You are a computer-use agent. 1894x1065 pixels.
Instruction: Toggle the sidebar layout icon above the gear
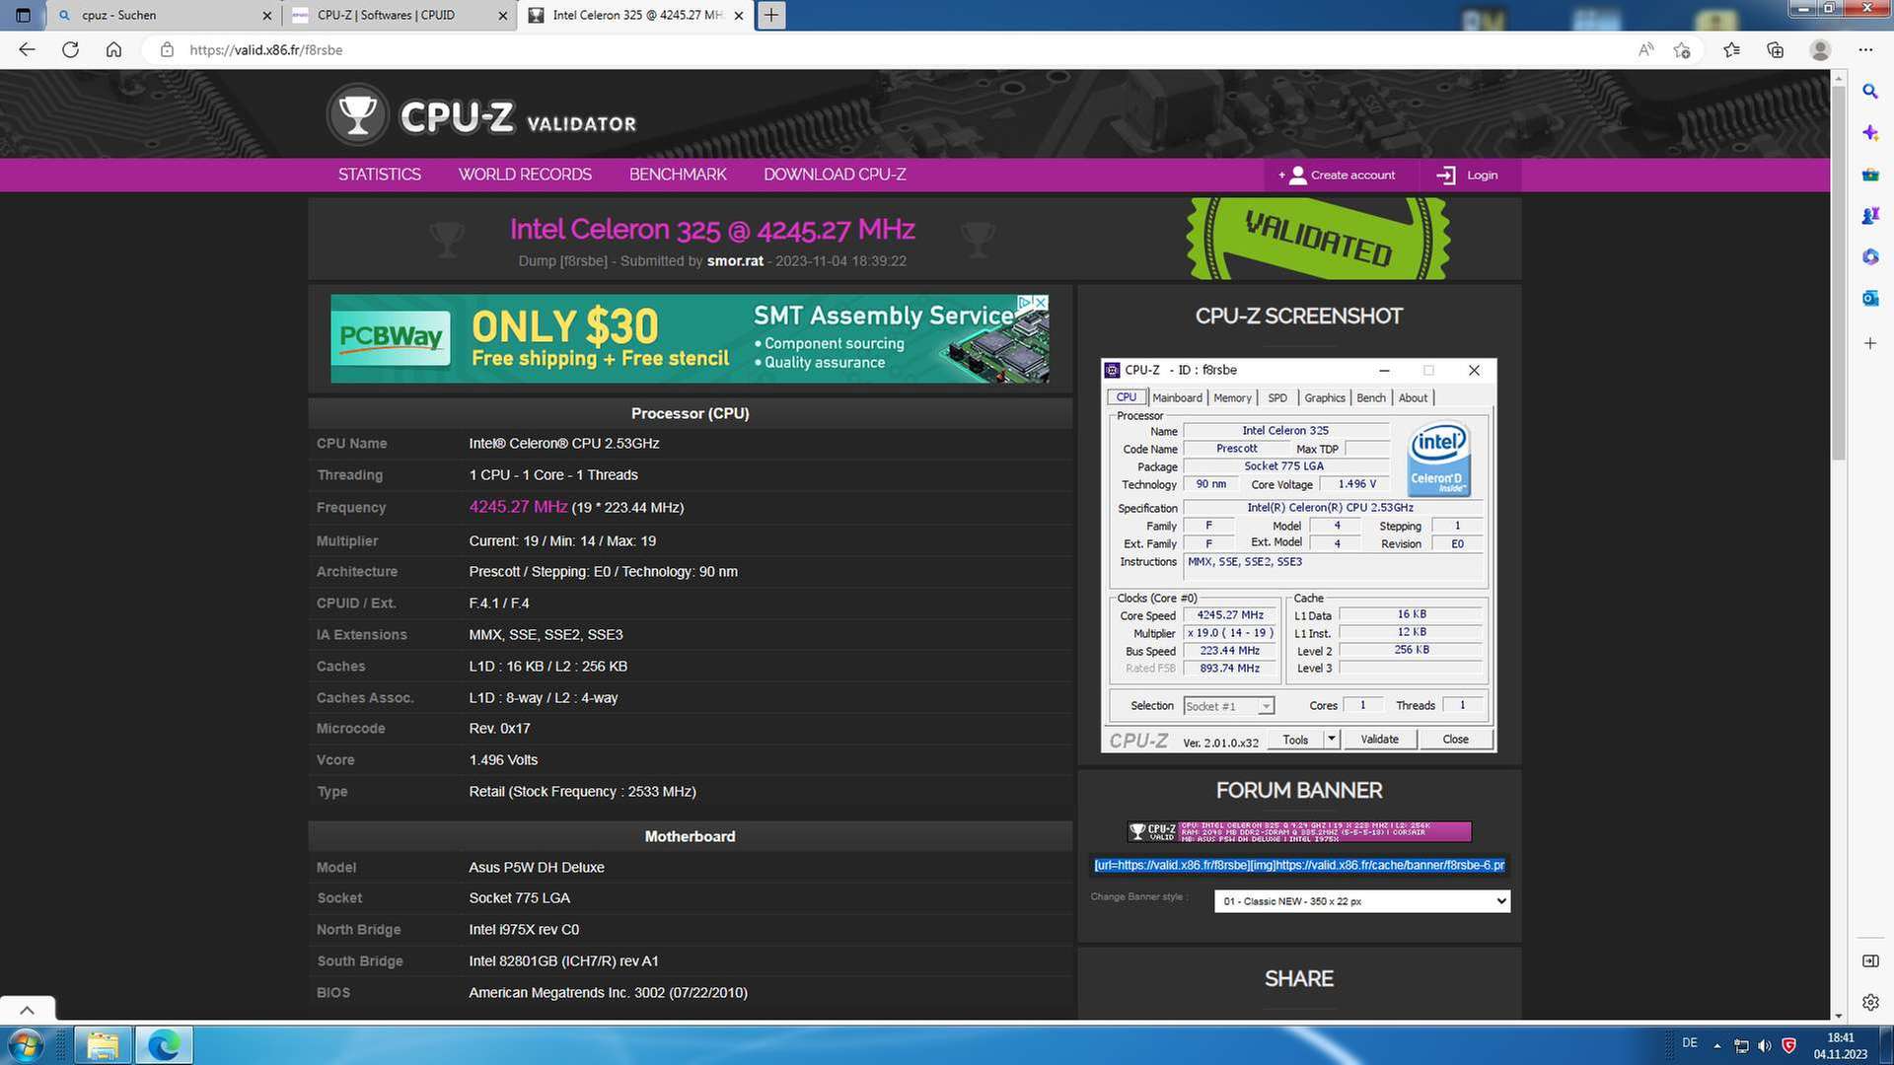click(1869, 960)
